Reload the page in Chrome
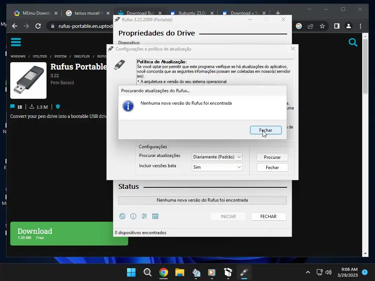 (x=38, y=26)
